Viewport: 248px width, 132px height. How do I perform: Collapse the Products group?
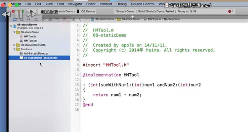[14, 49]
